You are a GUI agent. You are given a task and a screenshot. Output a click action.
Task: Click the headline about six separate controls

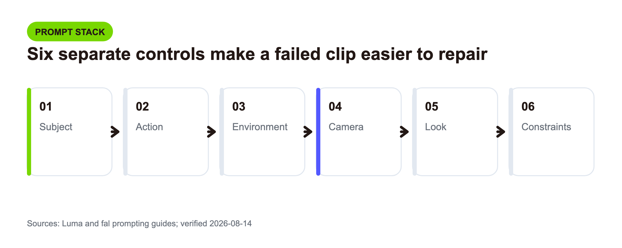point(257,54)
